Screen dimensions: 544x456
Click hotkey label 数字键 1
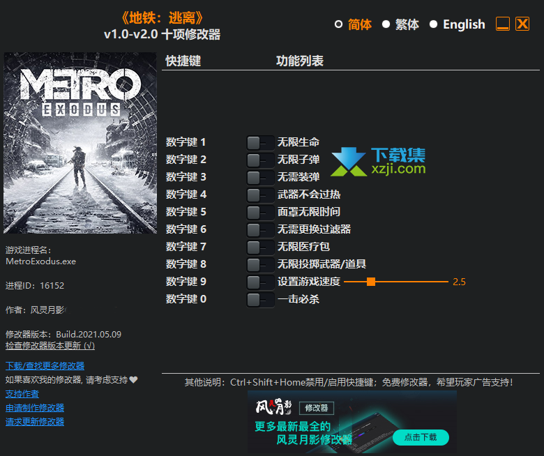pos(186,142)
